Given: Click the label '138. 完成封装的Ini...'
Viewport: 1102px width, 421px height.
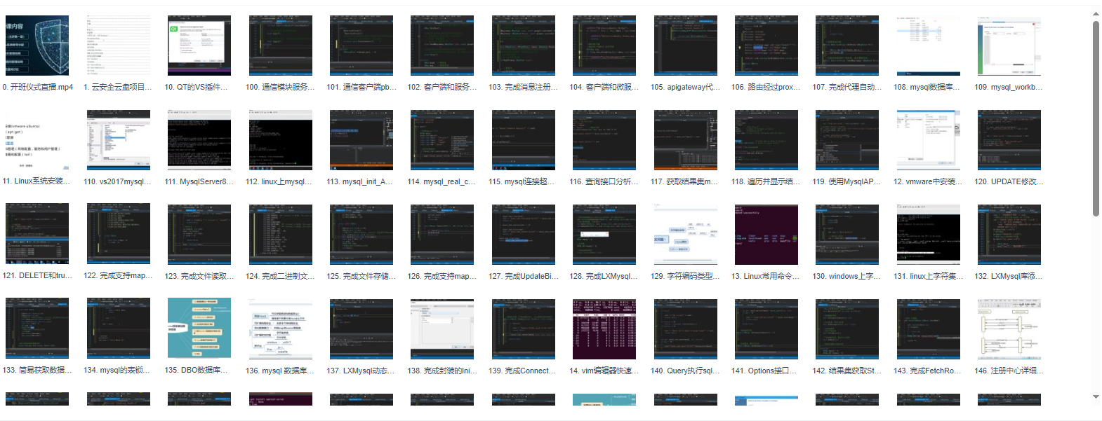Looking at the screenshot, I should [442, 371].
